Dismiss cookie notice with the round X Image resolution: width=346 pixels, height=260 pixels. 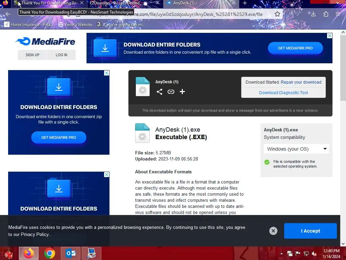[x=273, y=231]
